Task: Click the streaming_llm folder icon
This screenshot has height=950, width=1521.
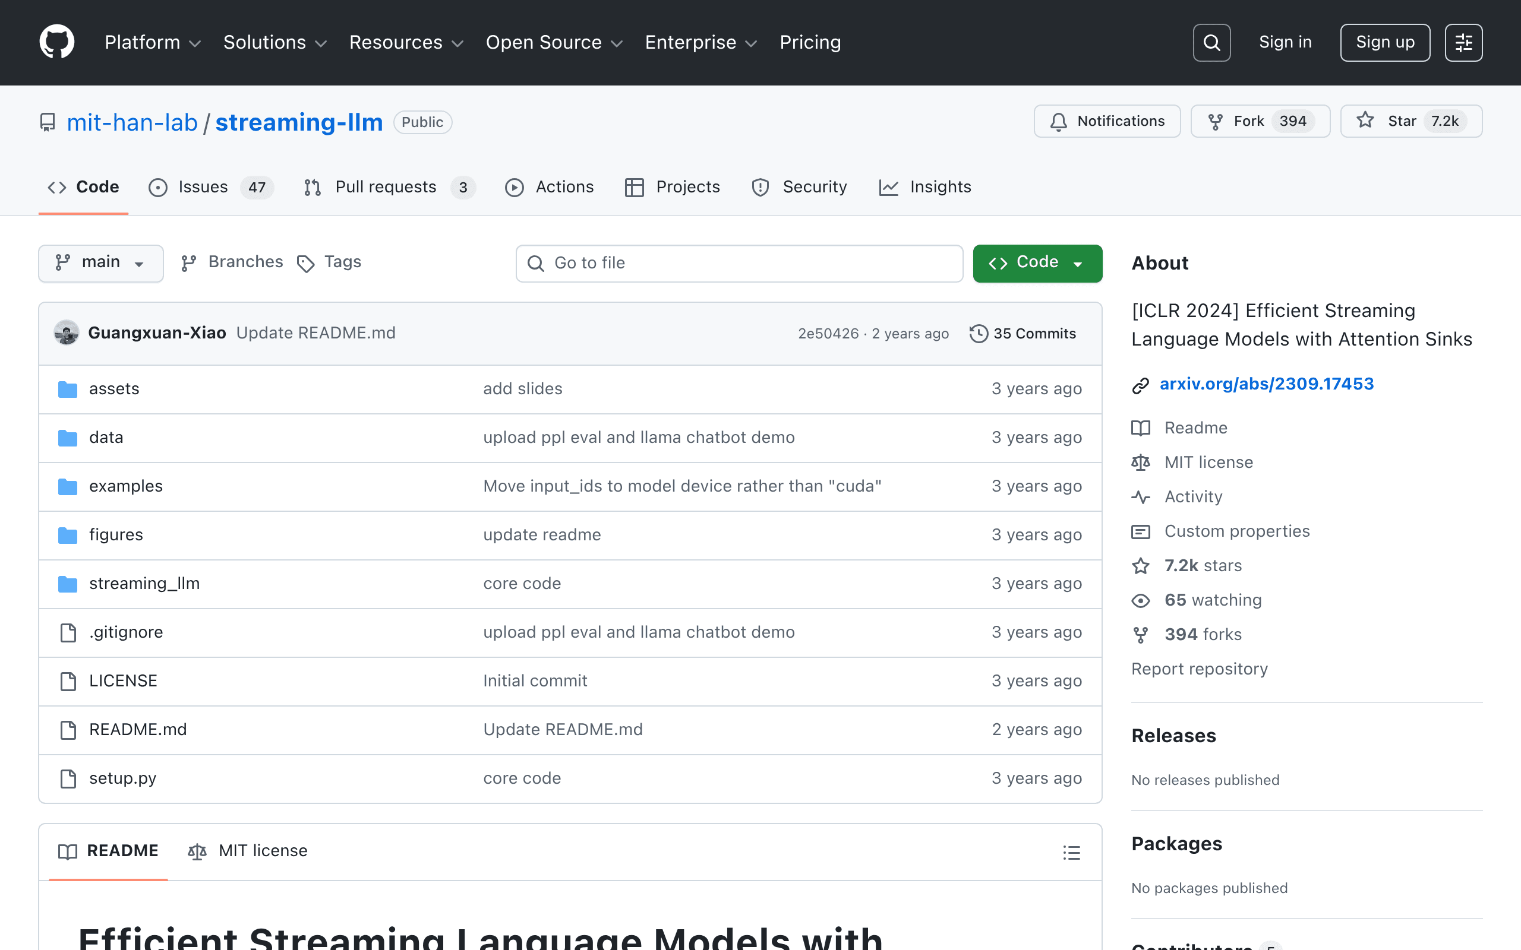Action: point(68,584)
